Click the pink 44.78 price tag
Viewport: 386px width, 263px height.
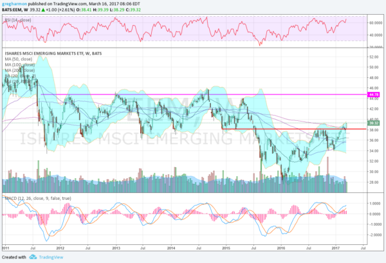(x=373, y=95)
